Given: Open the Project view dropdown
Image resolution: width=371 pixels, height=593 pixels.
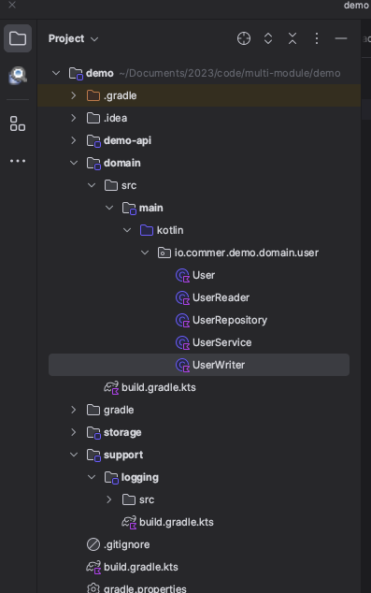Looking at the screenshot, I should (73, 38).
